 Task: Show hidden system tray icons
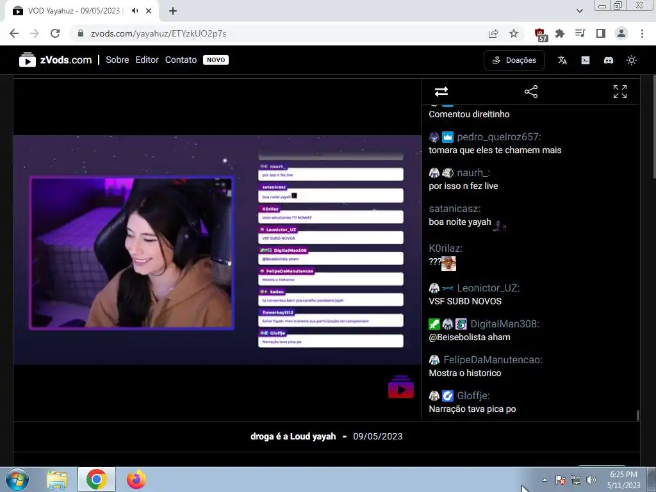tap(545, 480)
